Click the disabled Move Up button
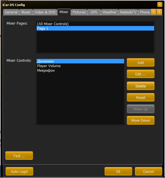 tap(141, 109)
